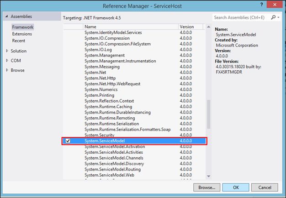The width and height of the screenshot is (286, 198).
Task: Select the Framework category
Action: pyautogui.click(x=23, y=27)
